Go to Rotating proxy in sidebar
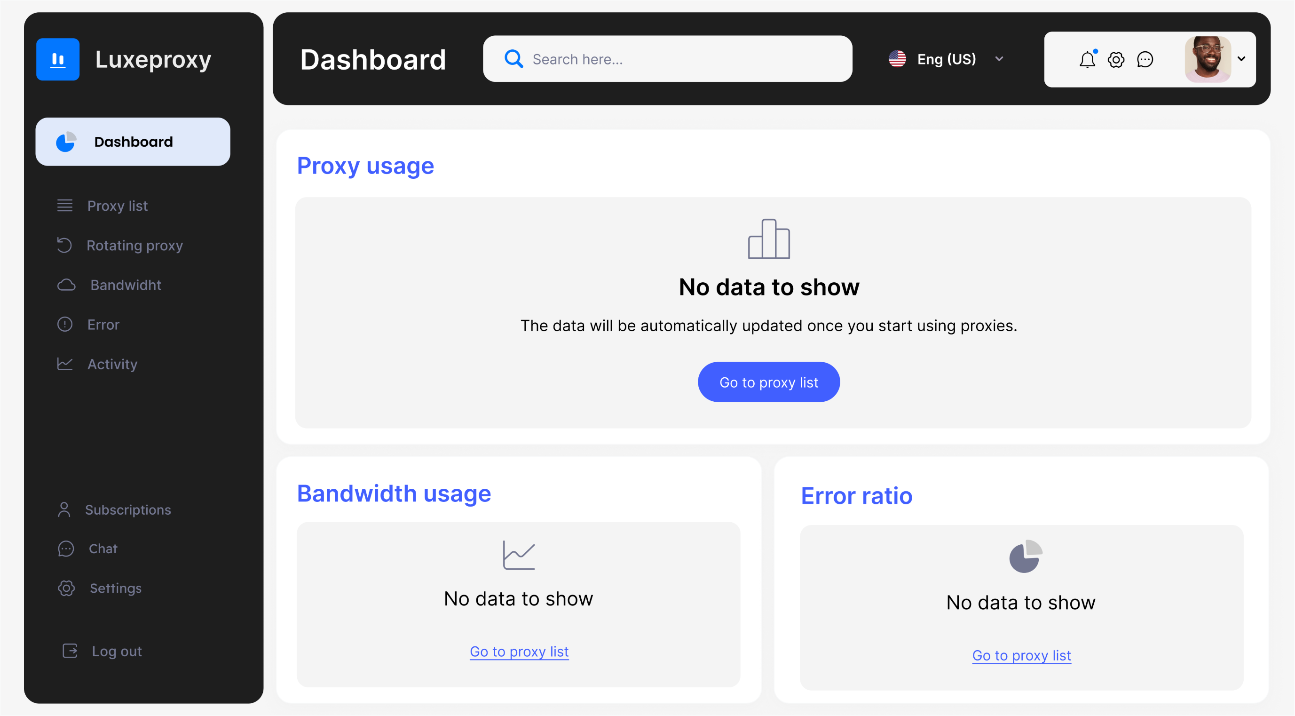Screen dimensions: 1295x716 coord(134,246)
